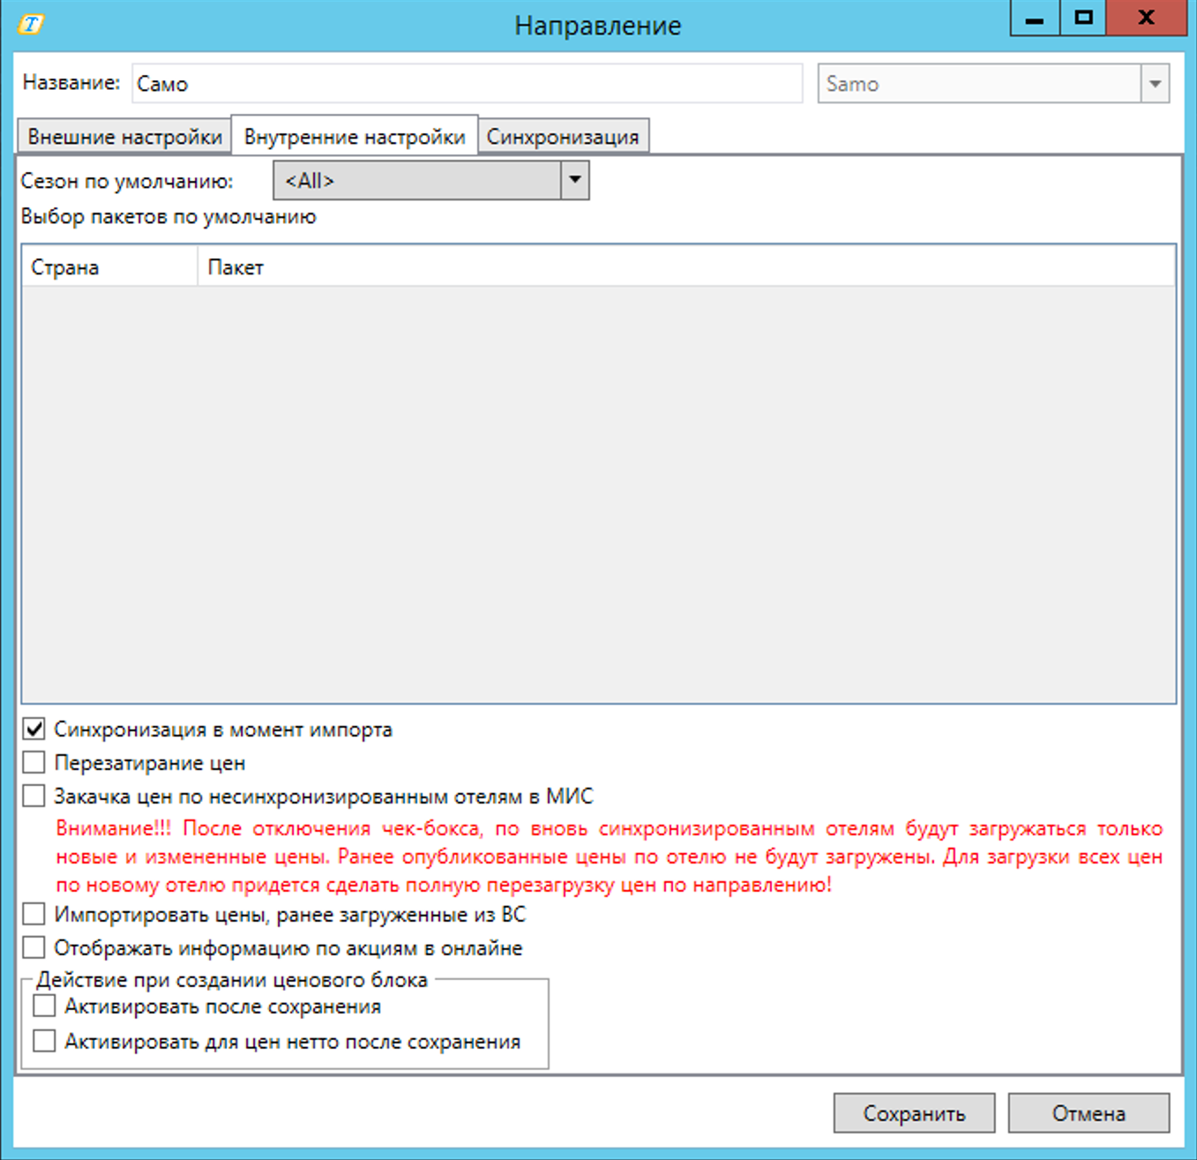Open the Синхронизация tab
The image size is (1197, 1160).
pos(563,138)
